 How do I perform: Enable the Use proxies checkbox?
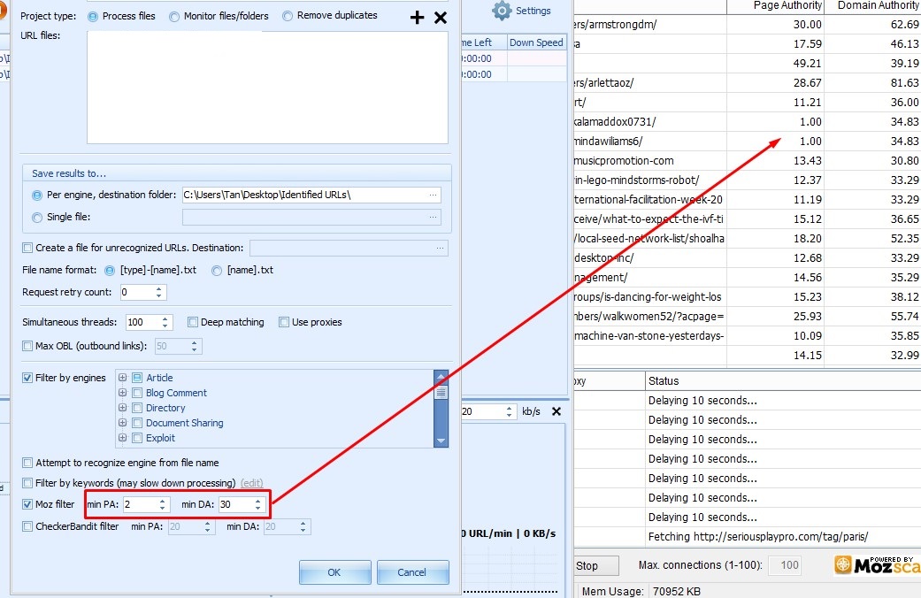(x=284, y=322)
